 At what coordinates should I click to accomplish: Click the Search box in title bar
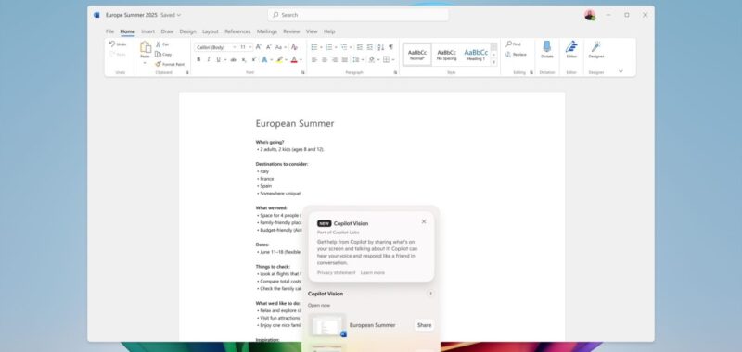(358, 15)
